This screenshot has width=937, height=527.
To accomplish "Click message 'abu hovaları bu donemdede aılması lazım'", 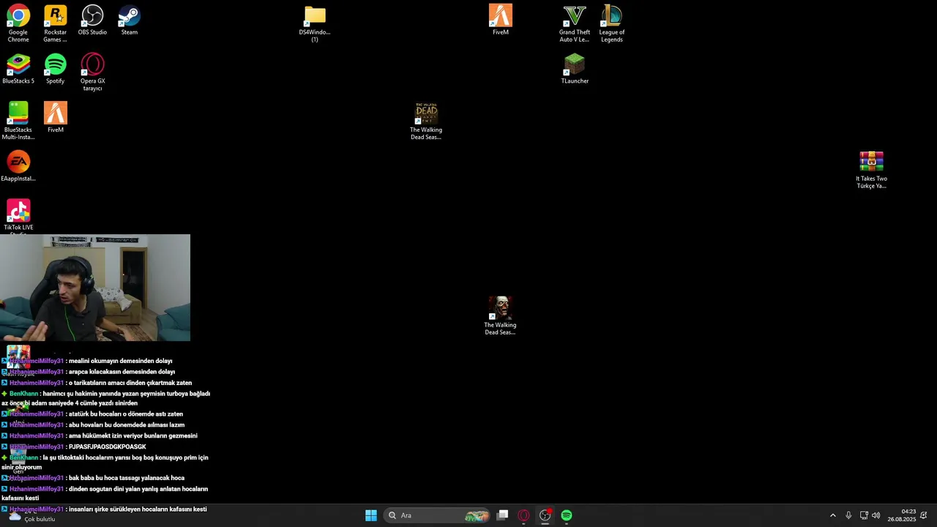I will tap(126, 425).
